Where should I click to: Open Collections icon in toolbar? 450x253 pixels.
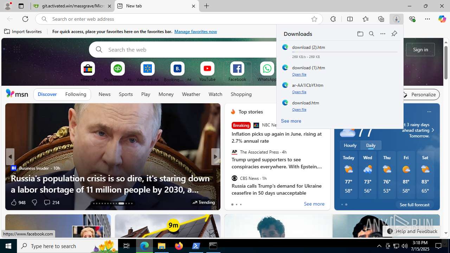[381, 19]
